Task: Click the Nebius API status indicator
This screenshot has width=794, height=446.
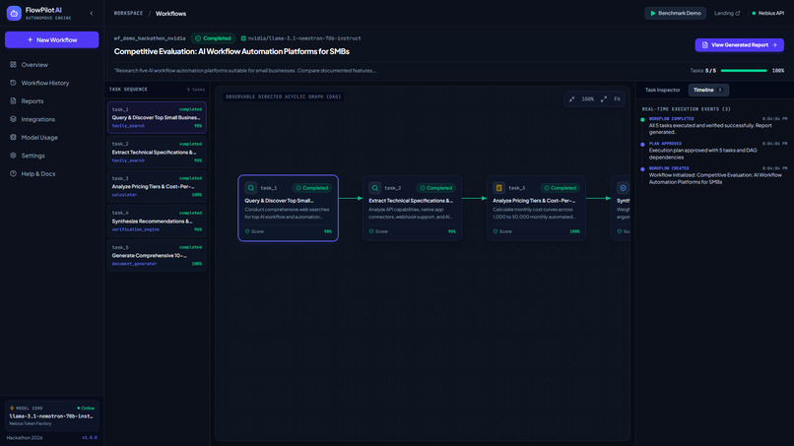Action: [767, 13]
